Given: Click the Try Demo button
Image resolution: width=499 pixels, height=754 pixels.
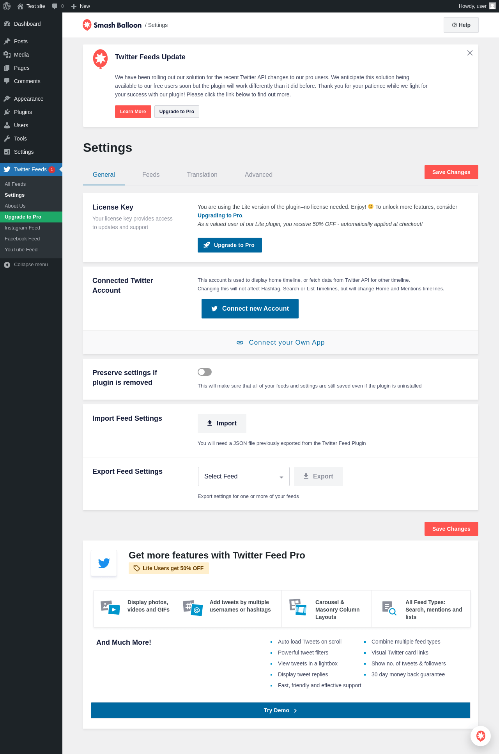Looking at the screenshot, I should coord(281,710).
